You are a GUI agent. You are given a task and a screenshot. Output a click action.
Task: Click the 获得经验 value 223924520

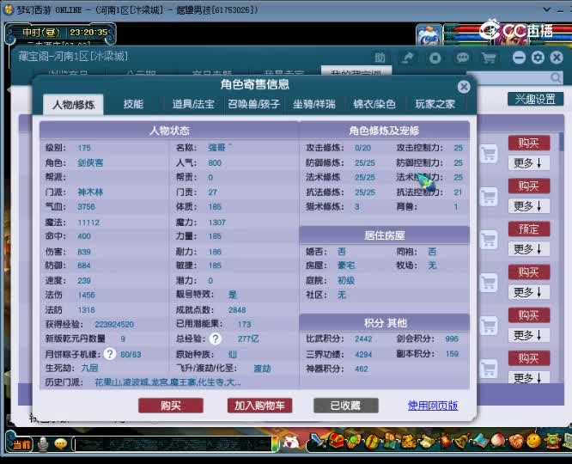[x=114, y=324]
